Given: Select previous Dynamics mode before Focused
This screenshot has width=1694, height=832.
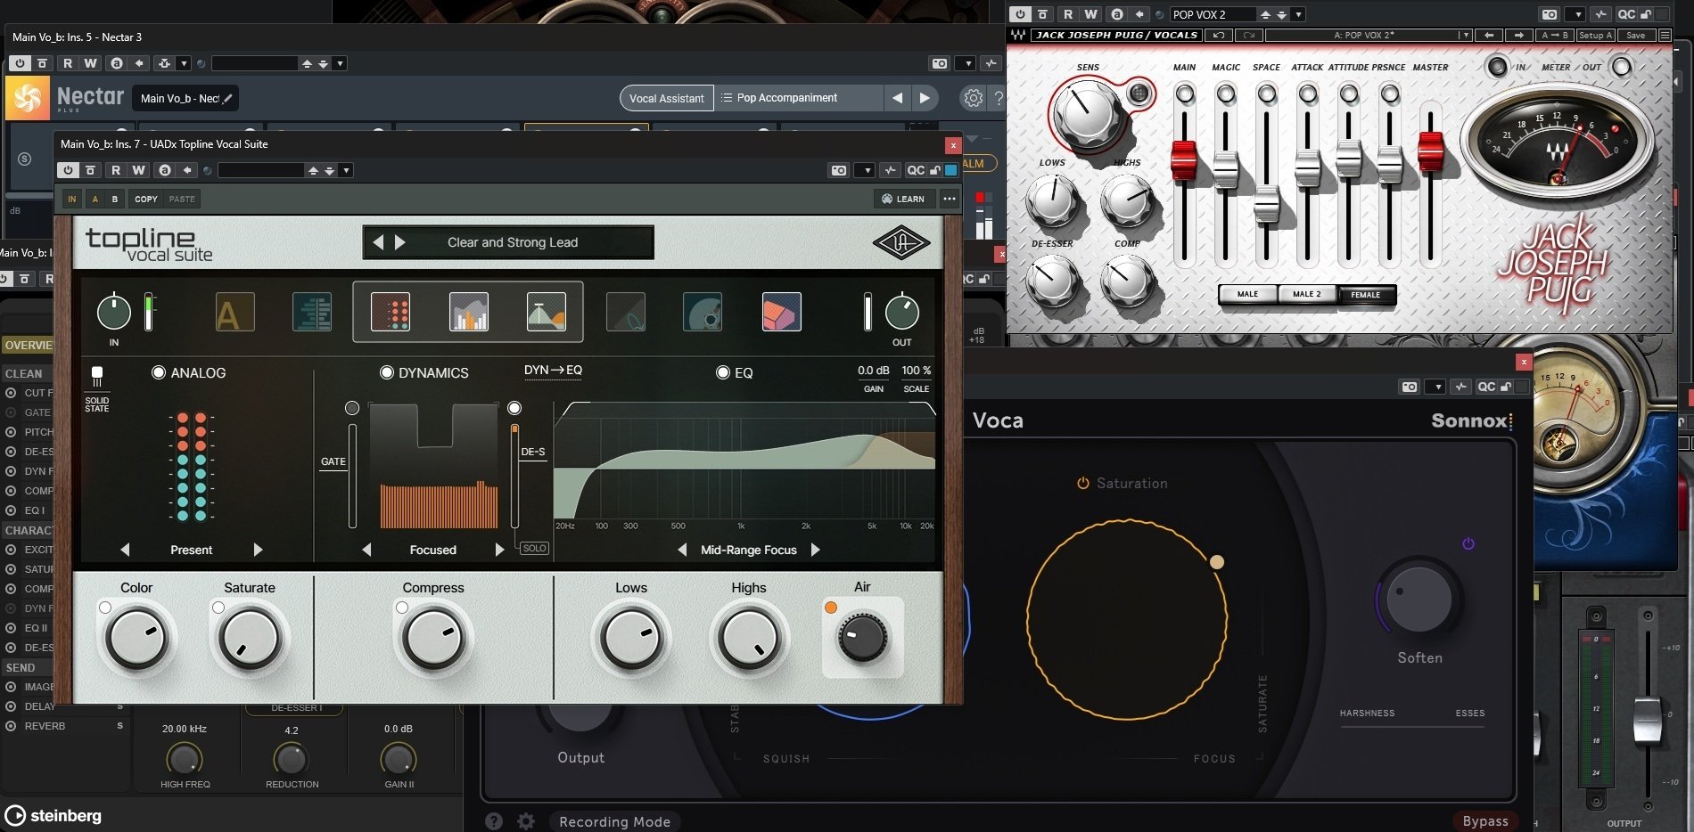Looking at the screenshot, I should click(366, 550).
